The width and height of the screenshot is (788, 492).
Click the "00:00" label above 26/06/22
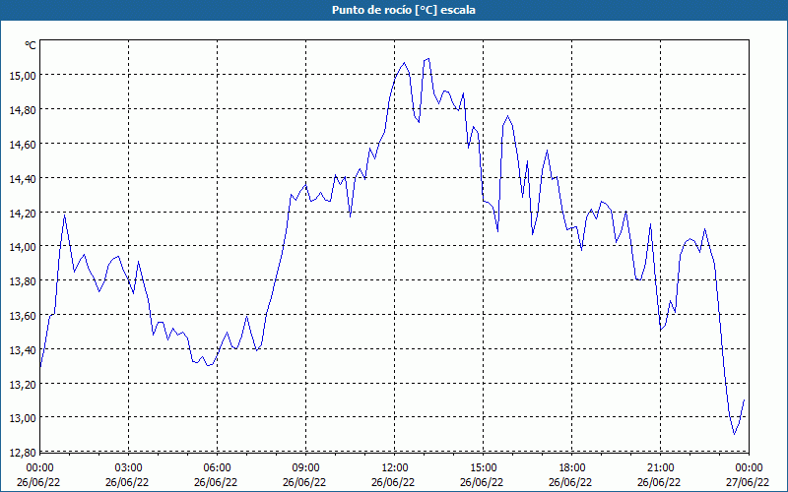tap(40, 468)
